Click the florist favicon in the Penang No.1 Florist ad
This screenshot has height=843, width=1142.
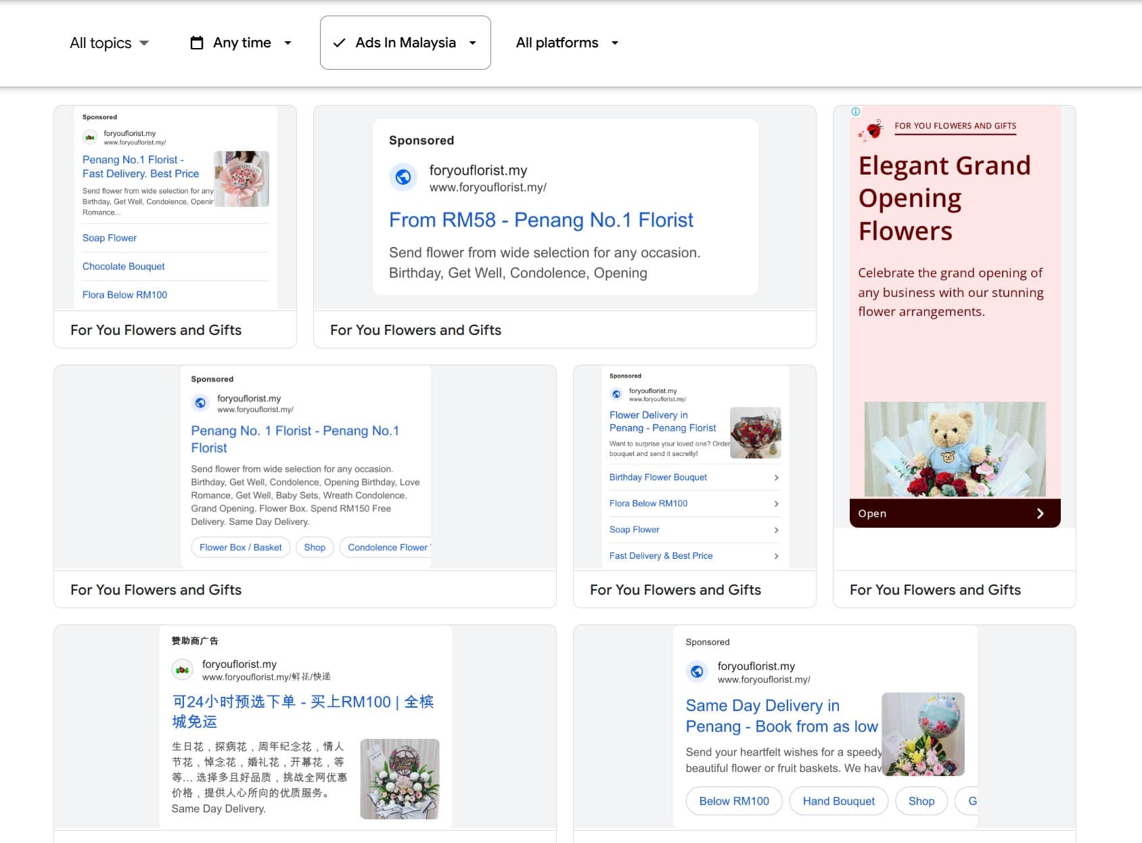[x=90, y=136]
